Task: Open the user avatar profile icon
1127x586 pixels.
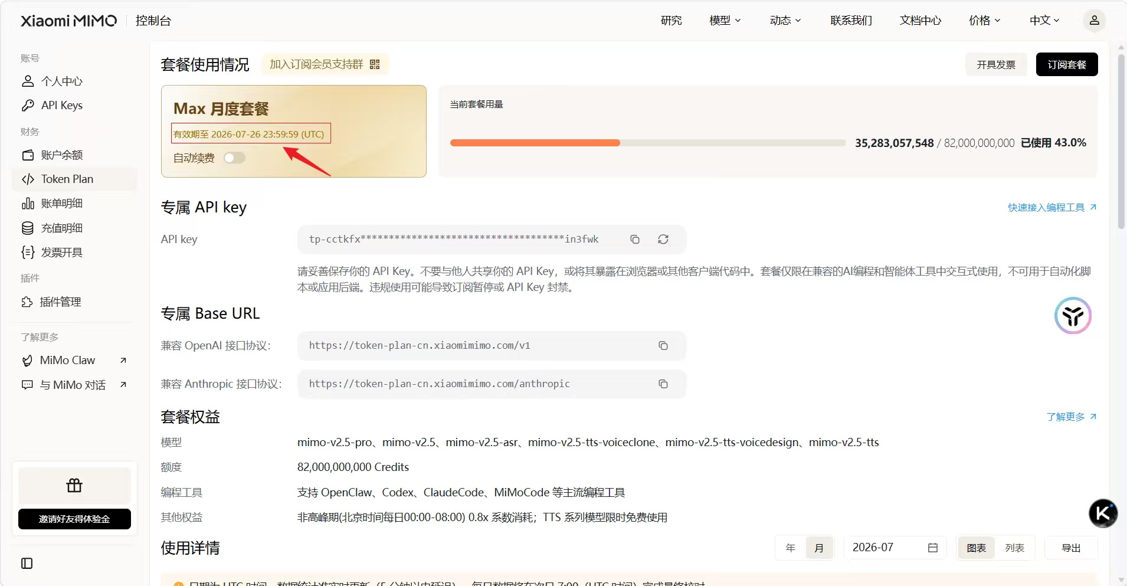Action: click(1094, 20)
